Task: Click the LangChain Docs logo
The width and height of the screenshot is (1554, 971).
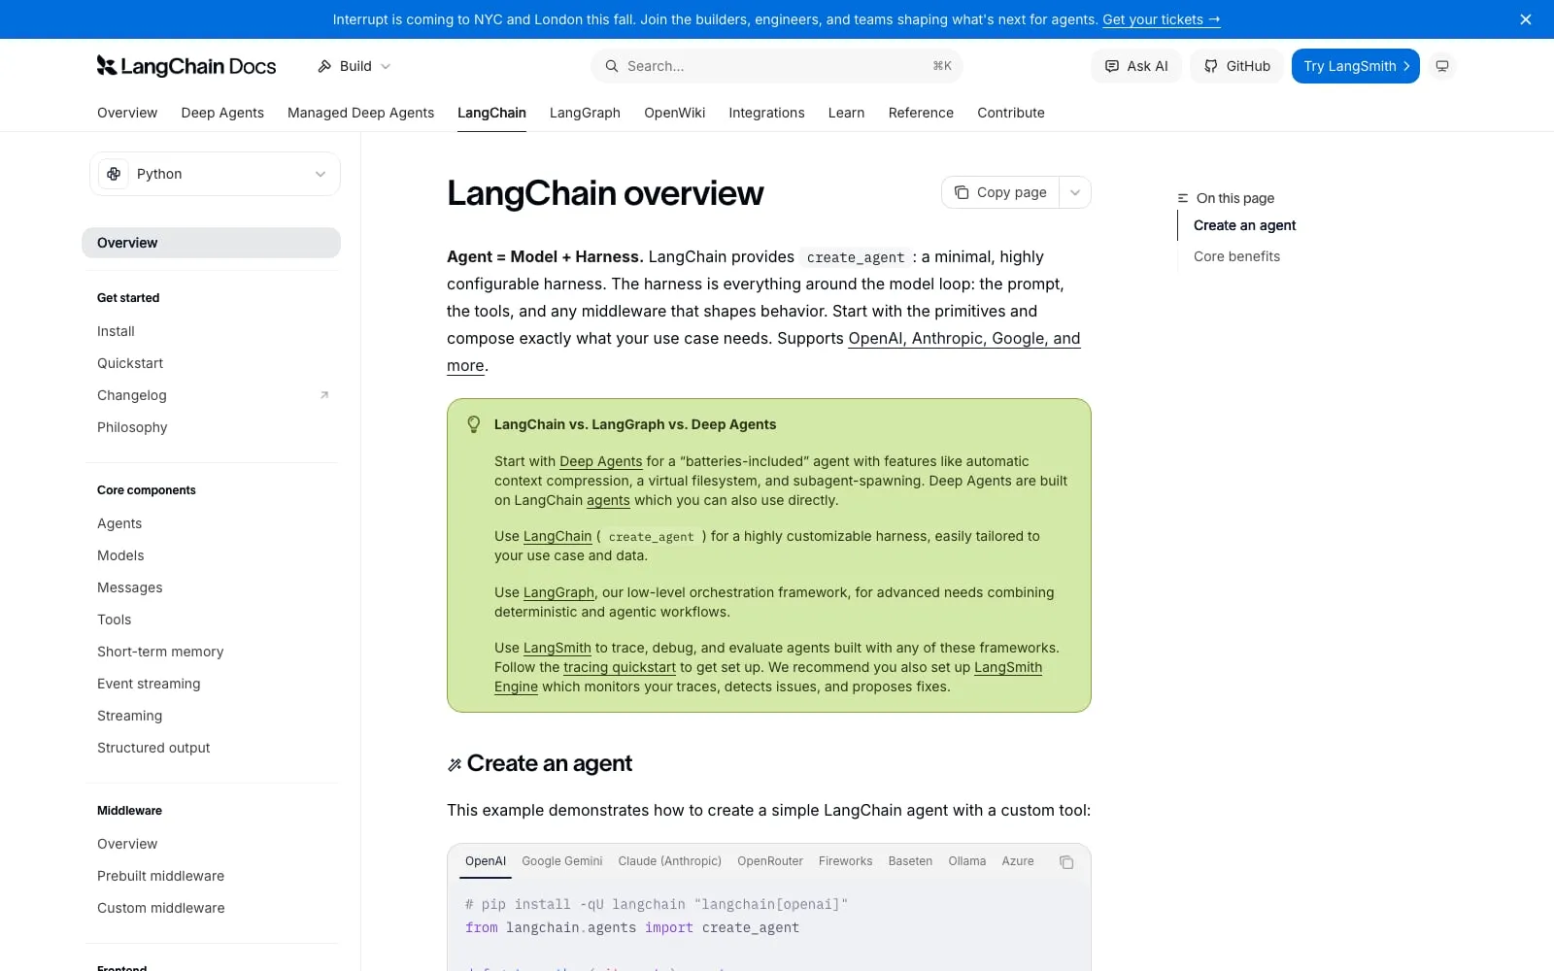Action: [x=186, y=66]
